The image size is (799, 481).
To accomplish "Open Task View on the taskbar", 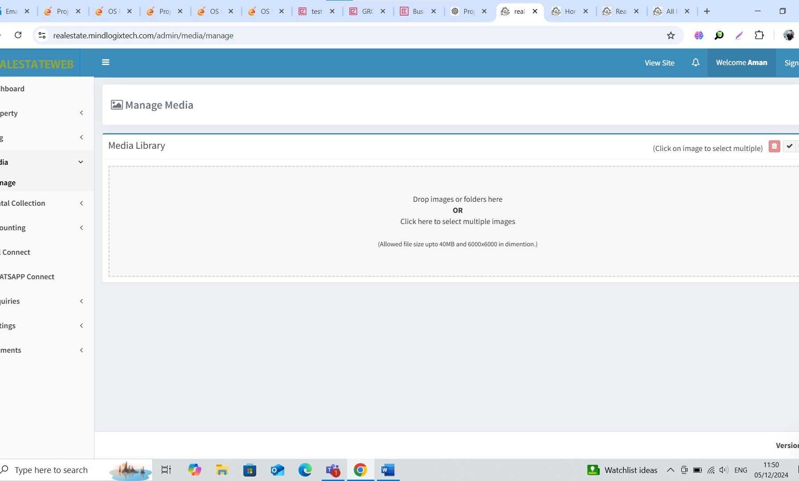I will (166, 470).
